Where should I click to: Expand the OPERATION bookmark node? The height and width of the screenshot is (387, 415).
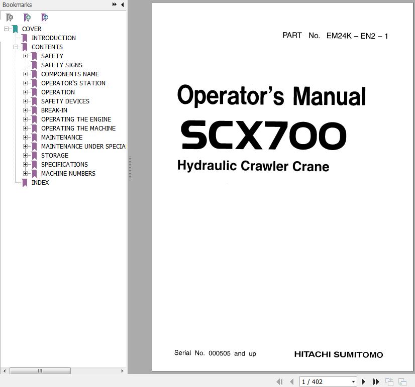pyautogui.click(x=26, y=92)
